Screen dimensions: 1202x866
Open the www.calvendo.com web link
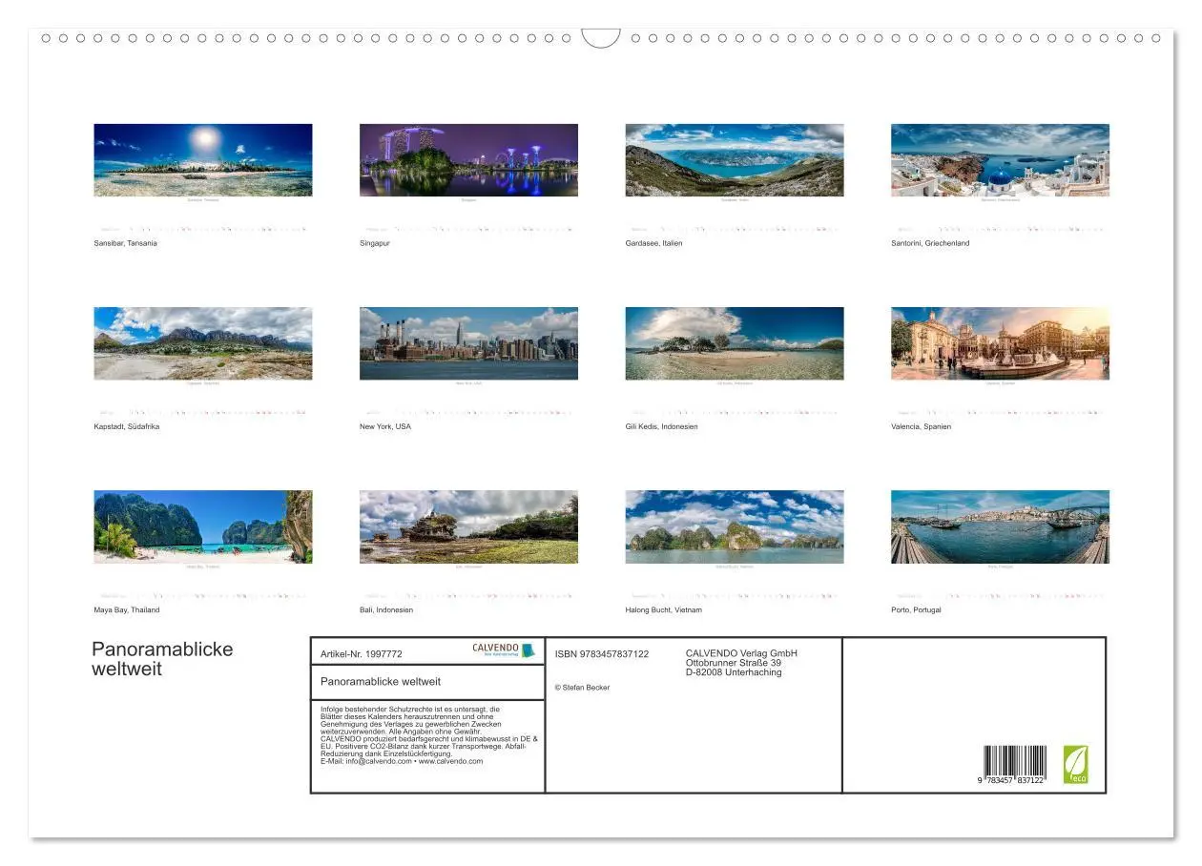452,761
